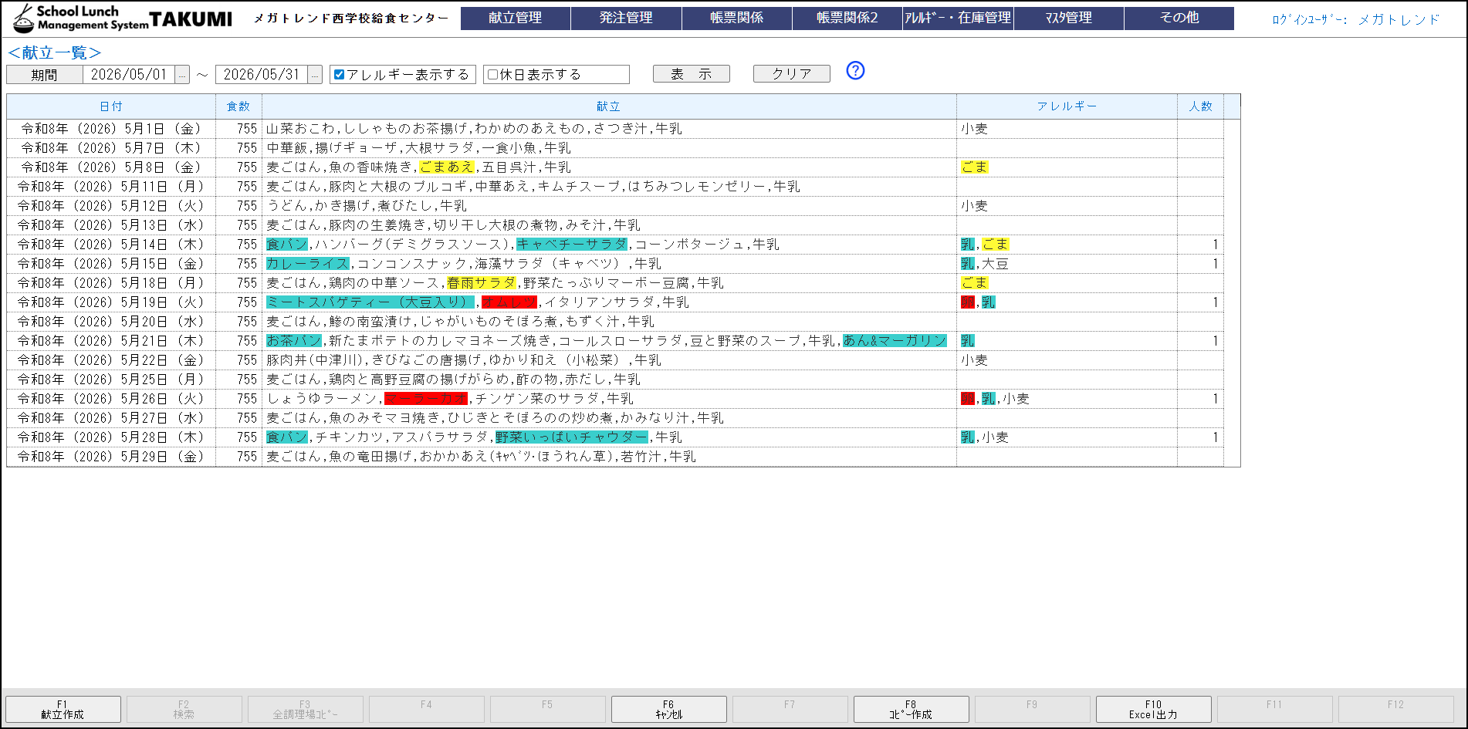This screenshot has height=729, width=1468.
Task: Toggle the アレルギー表示する checkbox
Action: (339, 75)
